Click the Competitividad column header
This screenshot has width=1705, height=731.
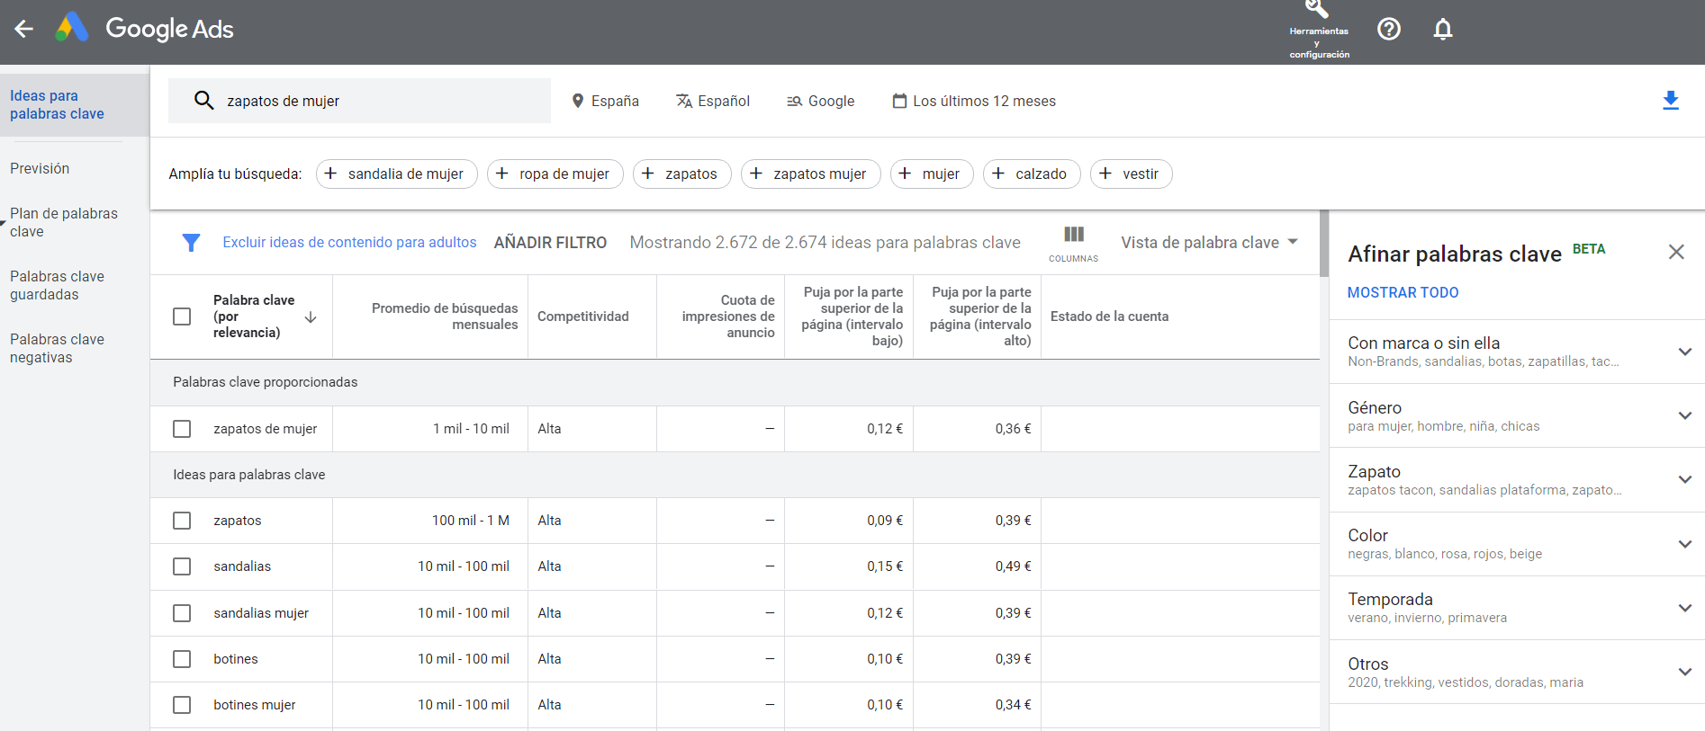[x=583, y=316]
